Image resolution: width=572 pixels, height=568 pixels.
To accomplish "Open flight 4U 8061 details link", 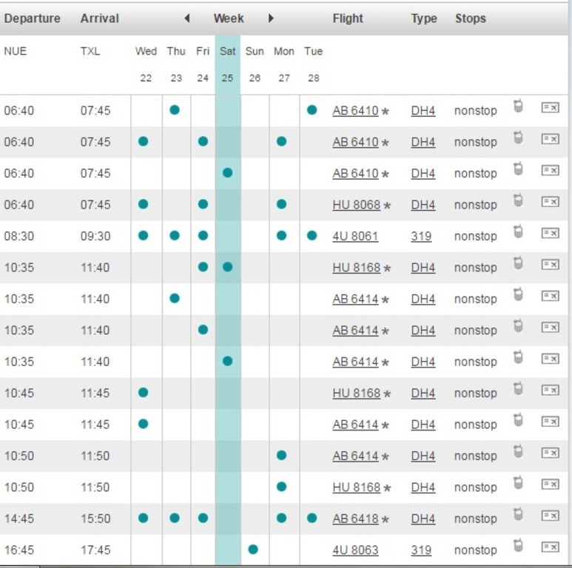I will pos(355,237).
